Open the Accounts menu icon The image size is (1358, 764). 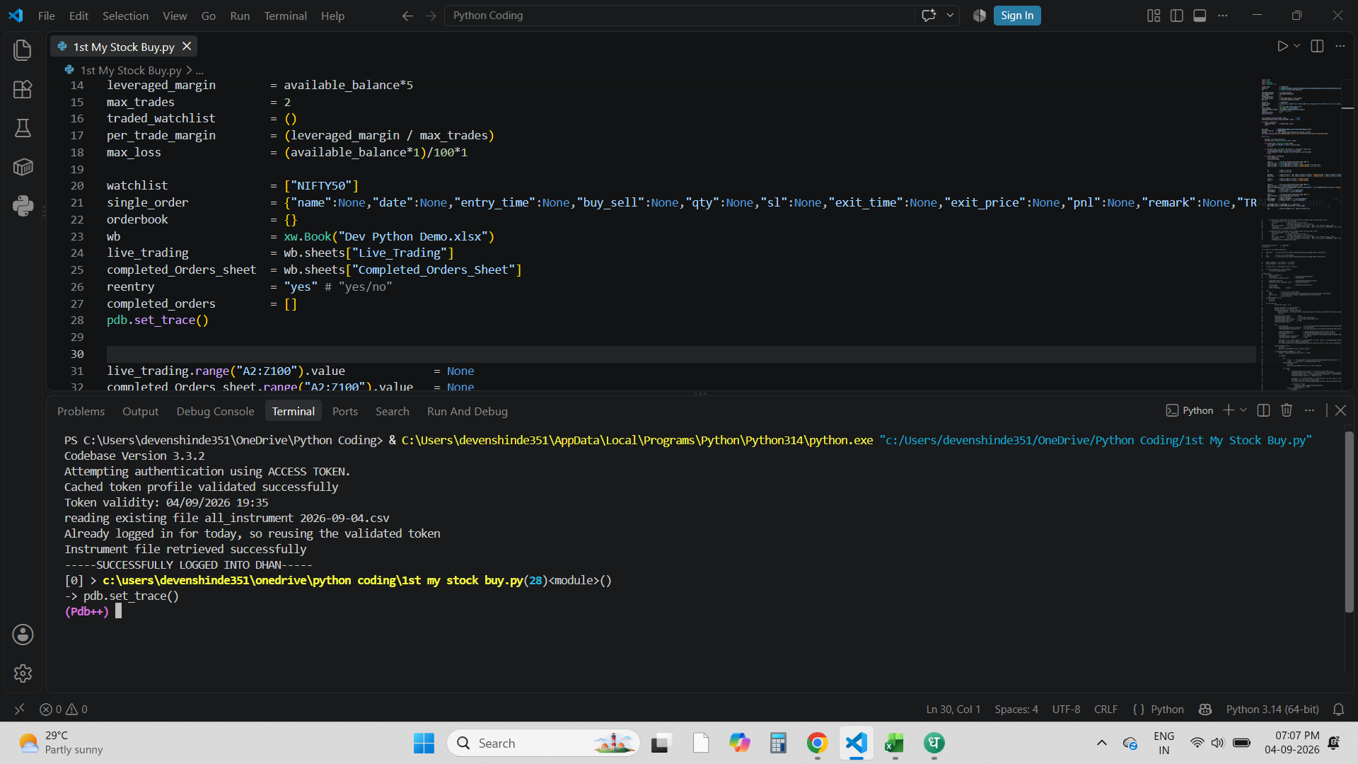click(x=23, y=635)
